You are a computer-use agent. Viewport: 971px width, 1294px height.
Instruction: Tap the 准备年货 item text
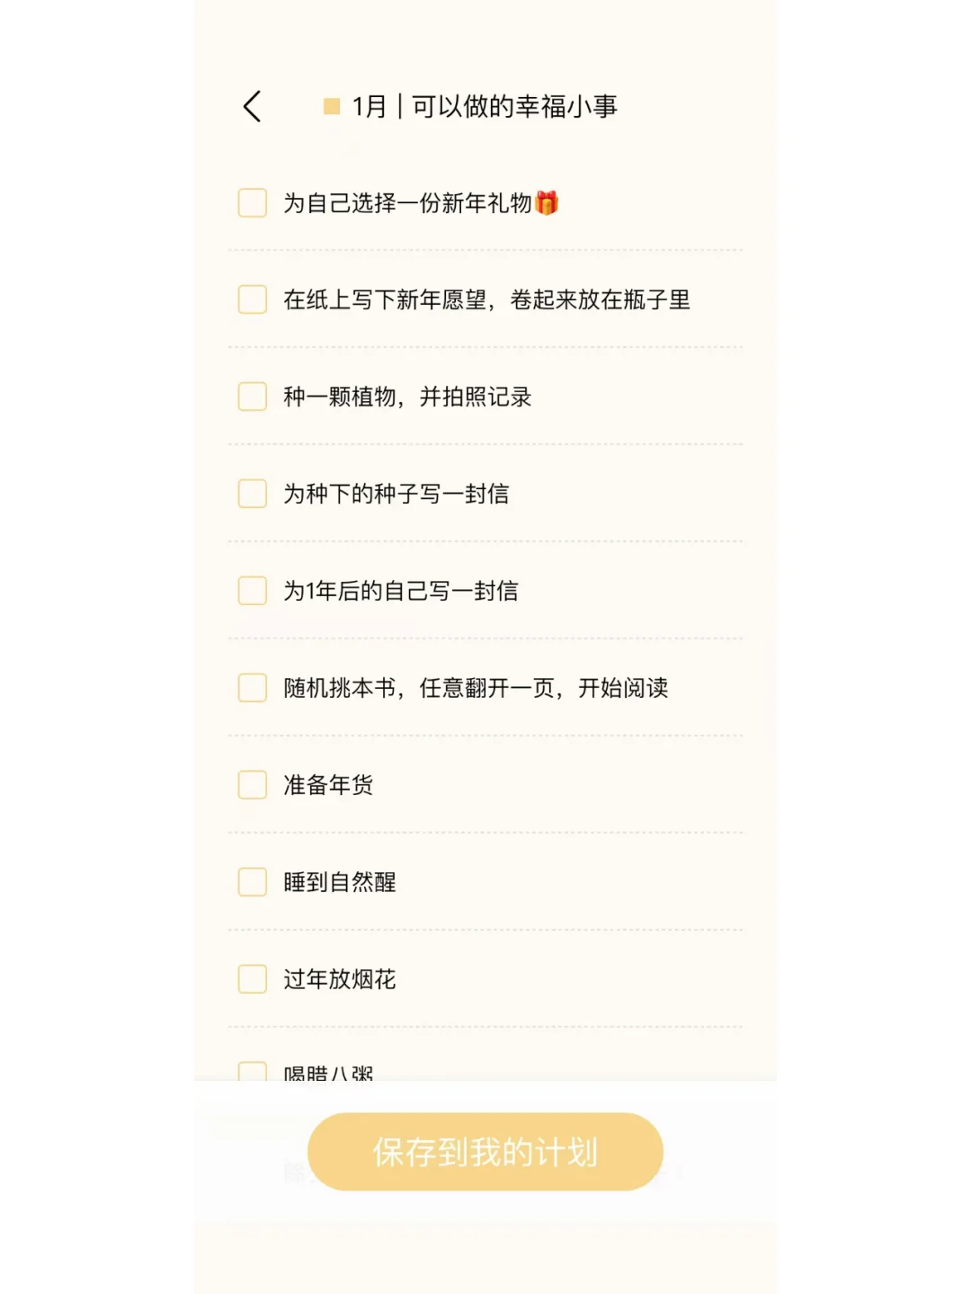pos(328,785)
